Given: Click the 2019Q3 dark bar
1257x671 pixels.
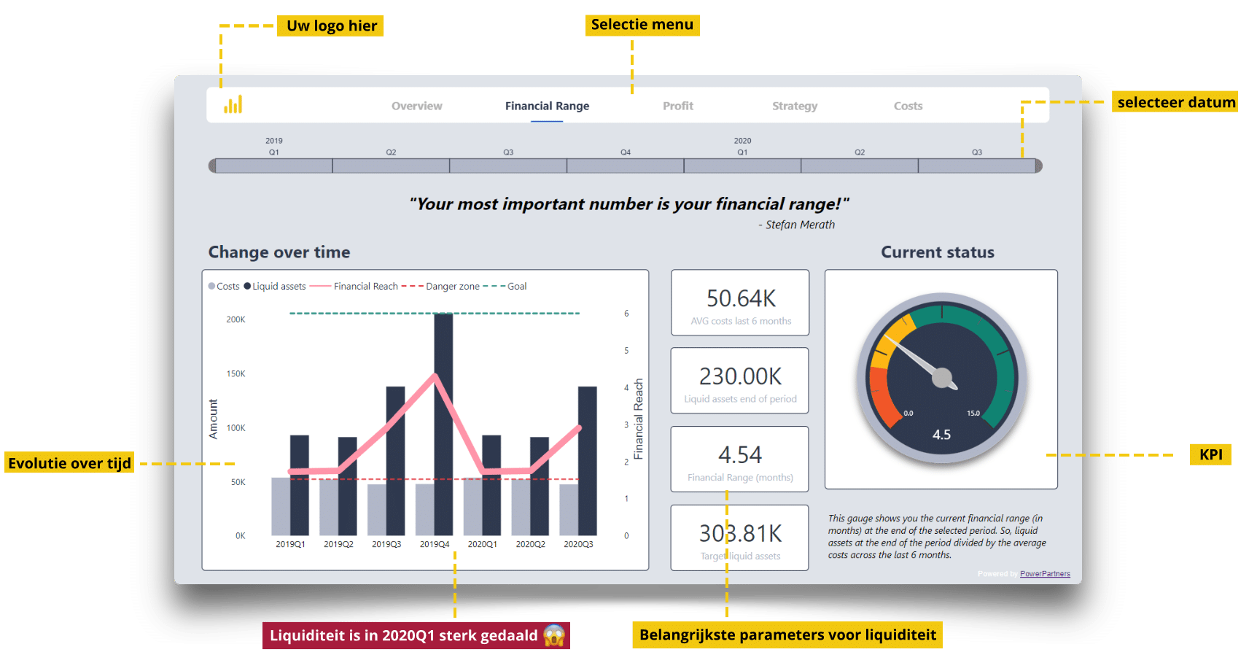Looking at the screenshot, I should pos(395,461).
